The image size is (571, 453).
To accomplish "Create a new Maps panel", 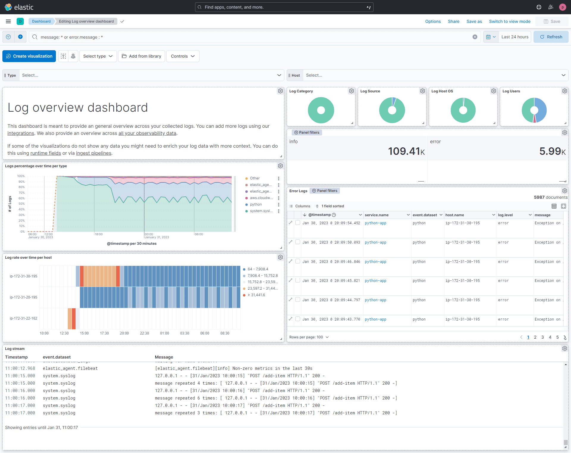I will [x=73, y=56].
